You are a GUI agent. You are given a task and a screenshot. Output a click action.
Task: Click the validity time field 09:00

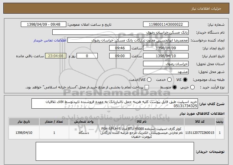(x=120, y=56)
